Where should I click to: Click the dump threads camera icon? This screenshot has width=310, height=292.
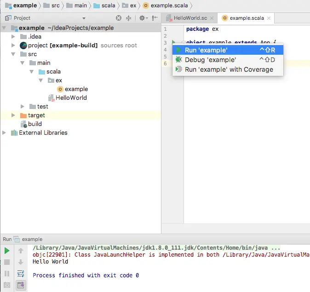pyautogui.click(x=7, y=285)
